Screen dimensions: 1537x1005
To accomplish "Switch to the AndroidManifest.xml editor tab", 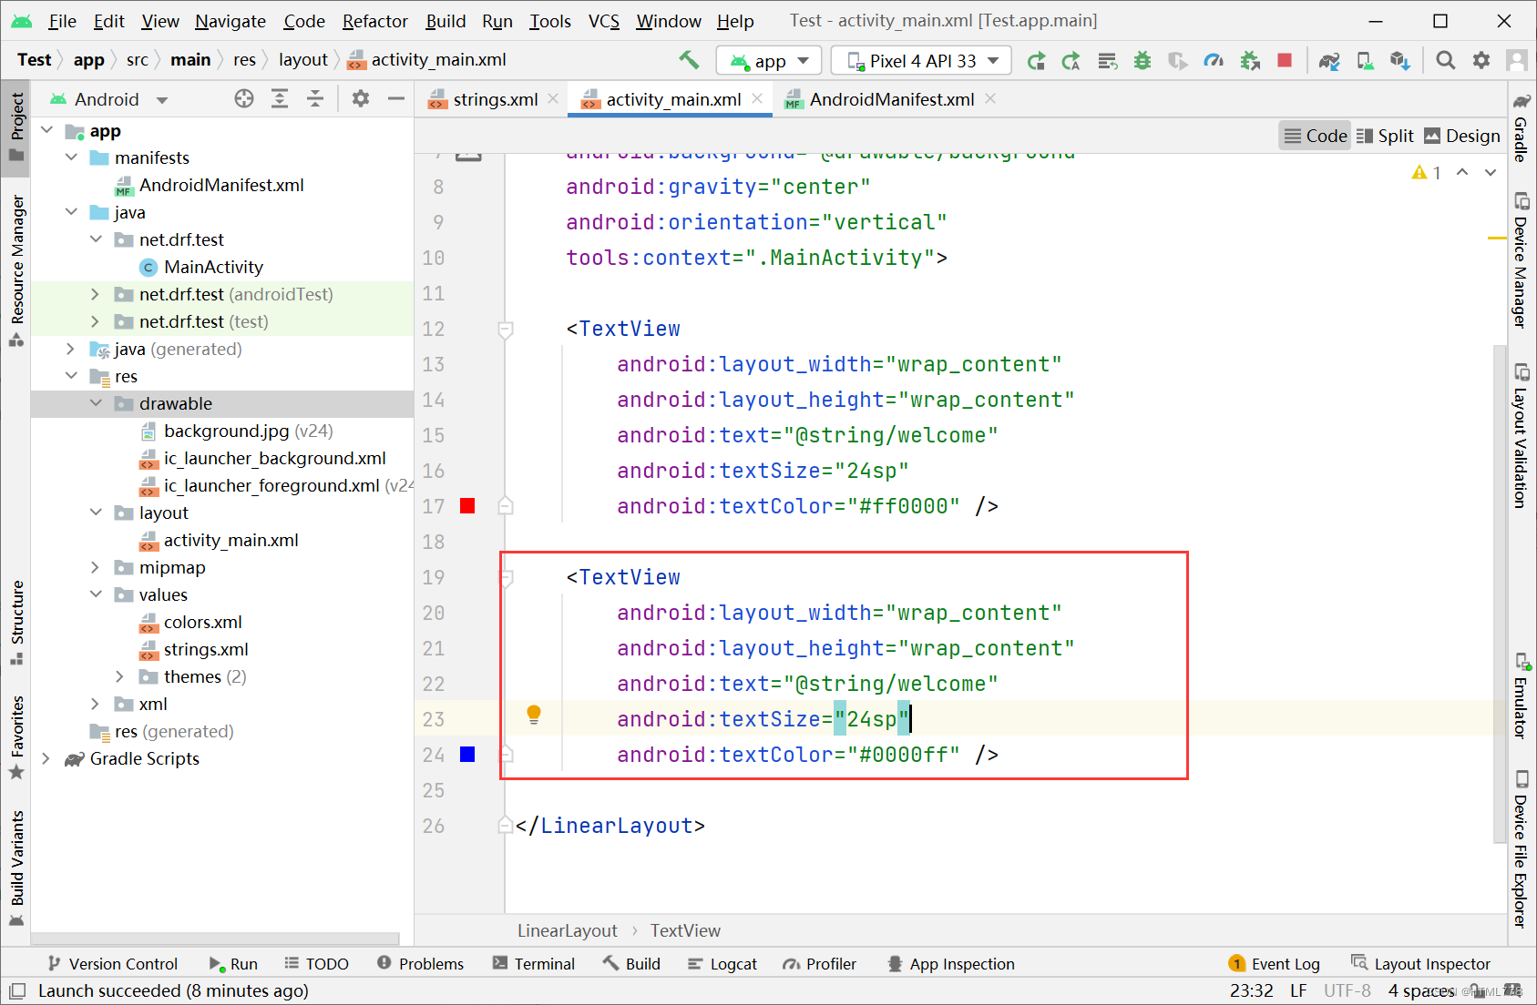I will tap(891, 99).
